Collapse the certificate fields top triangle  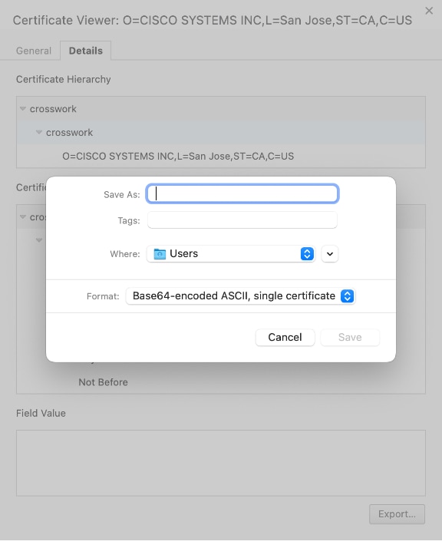tap(23, 217)
